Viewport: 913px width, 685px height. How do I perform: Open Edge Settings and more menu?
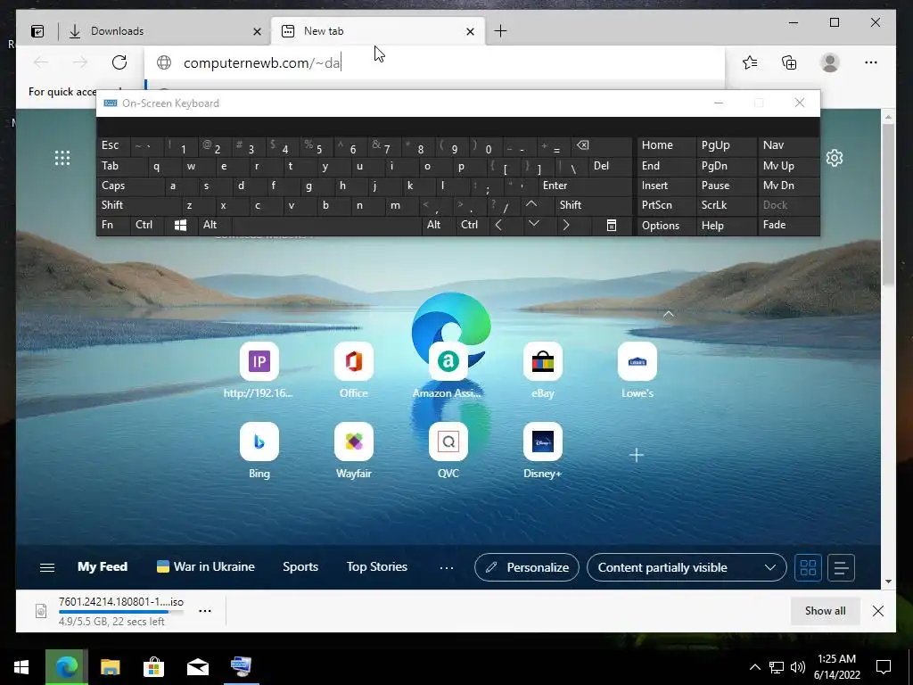click(x=870, y=62)
